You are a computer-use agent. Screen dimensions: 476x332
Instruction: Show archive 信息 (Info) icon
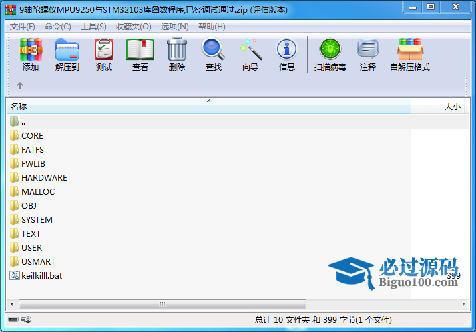pos(286,49)
